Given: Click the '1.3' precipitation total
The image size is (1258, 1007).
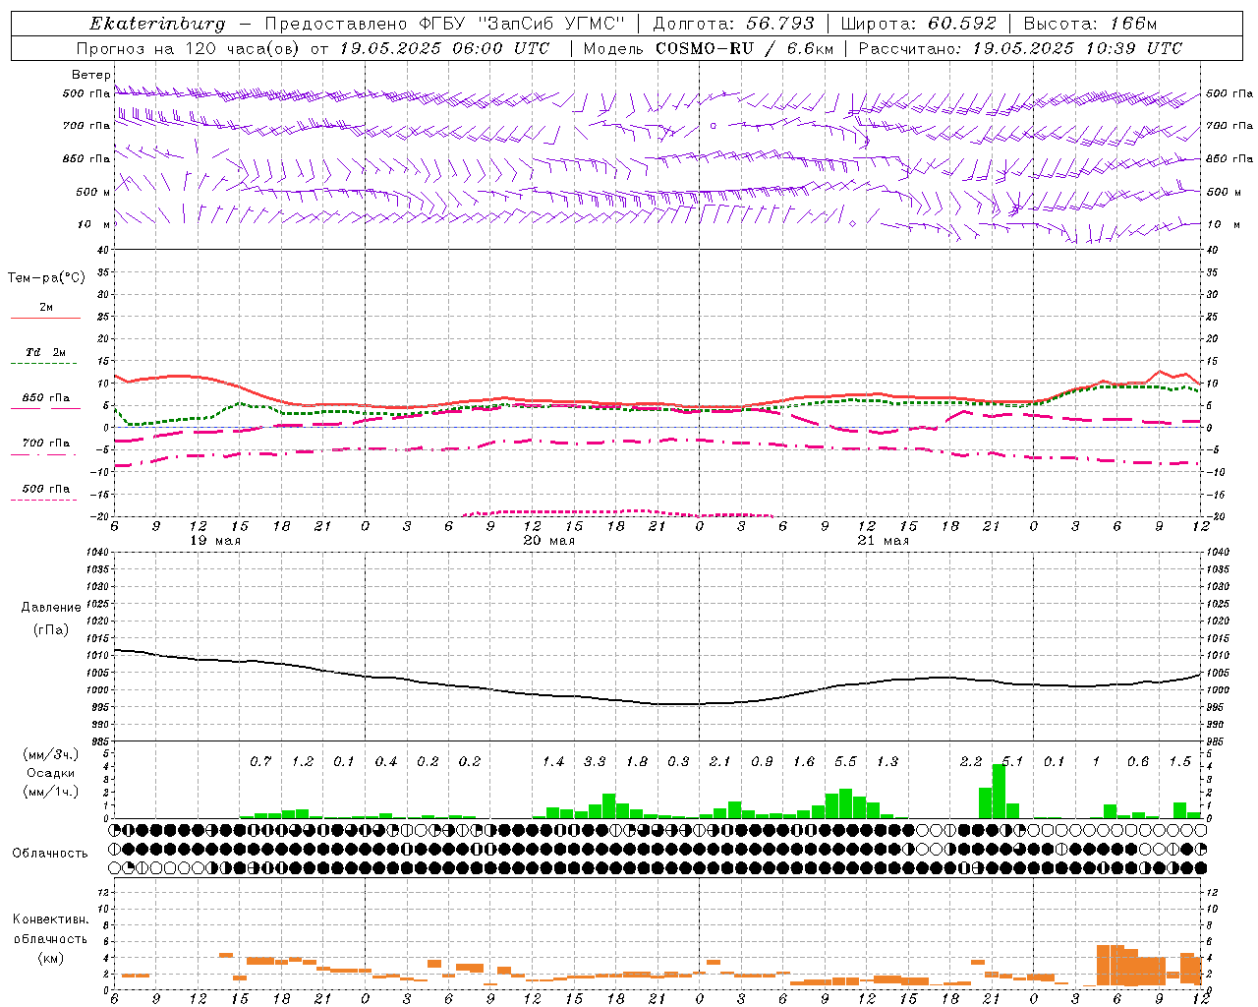Looking at the screenshot, I should tap(887, 762).
